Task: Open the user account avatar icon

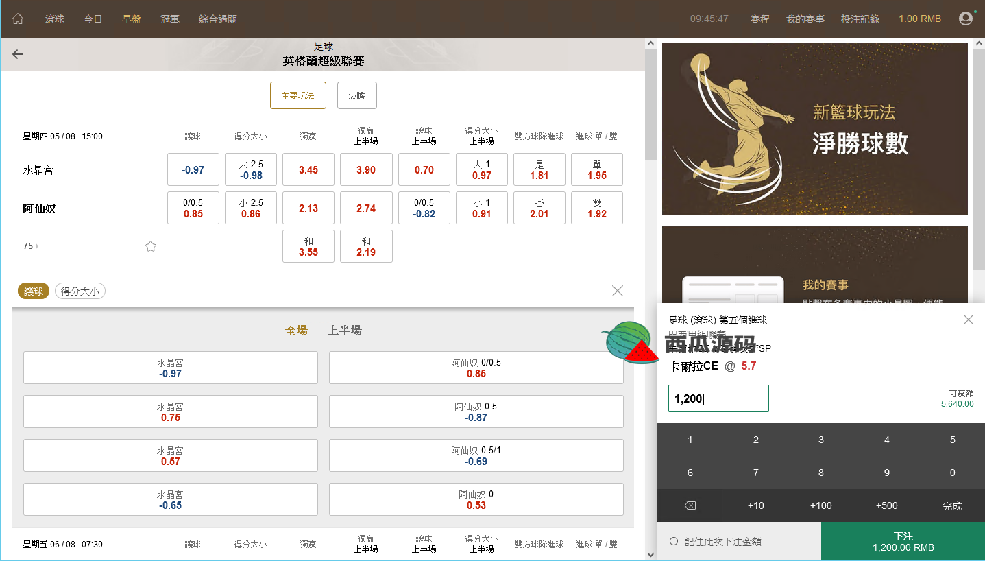Action: pyautogui.click(x=966, y=19)
